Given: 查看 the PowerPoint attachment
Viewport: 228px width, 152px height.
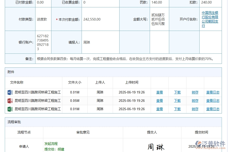Looking at the screenshot, I should pyautogui.click(x=159, y=101).
